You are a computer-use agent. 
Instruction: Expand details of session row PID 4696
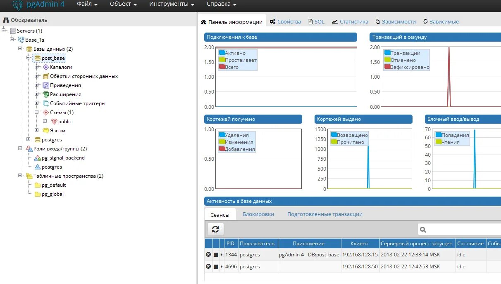coord(222,267)
